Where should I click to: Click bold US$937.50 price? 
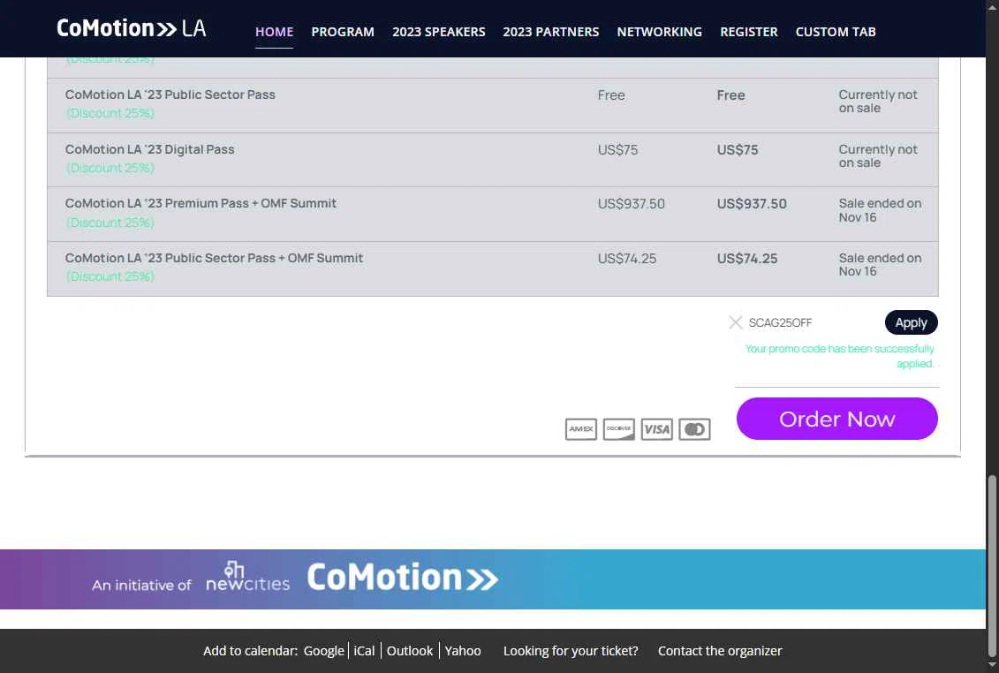pyautogui.click(x=751, y=204)
